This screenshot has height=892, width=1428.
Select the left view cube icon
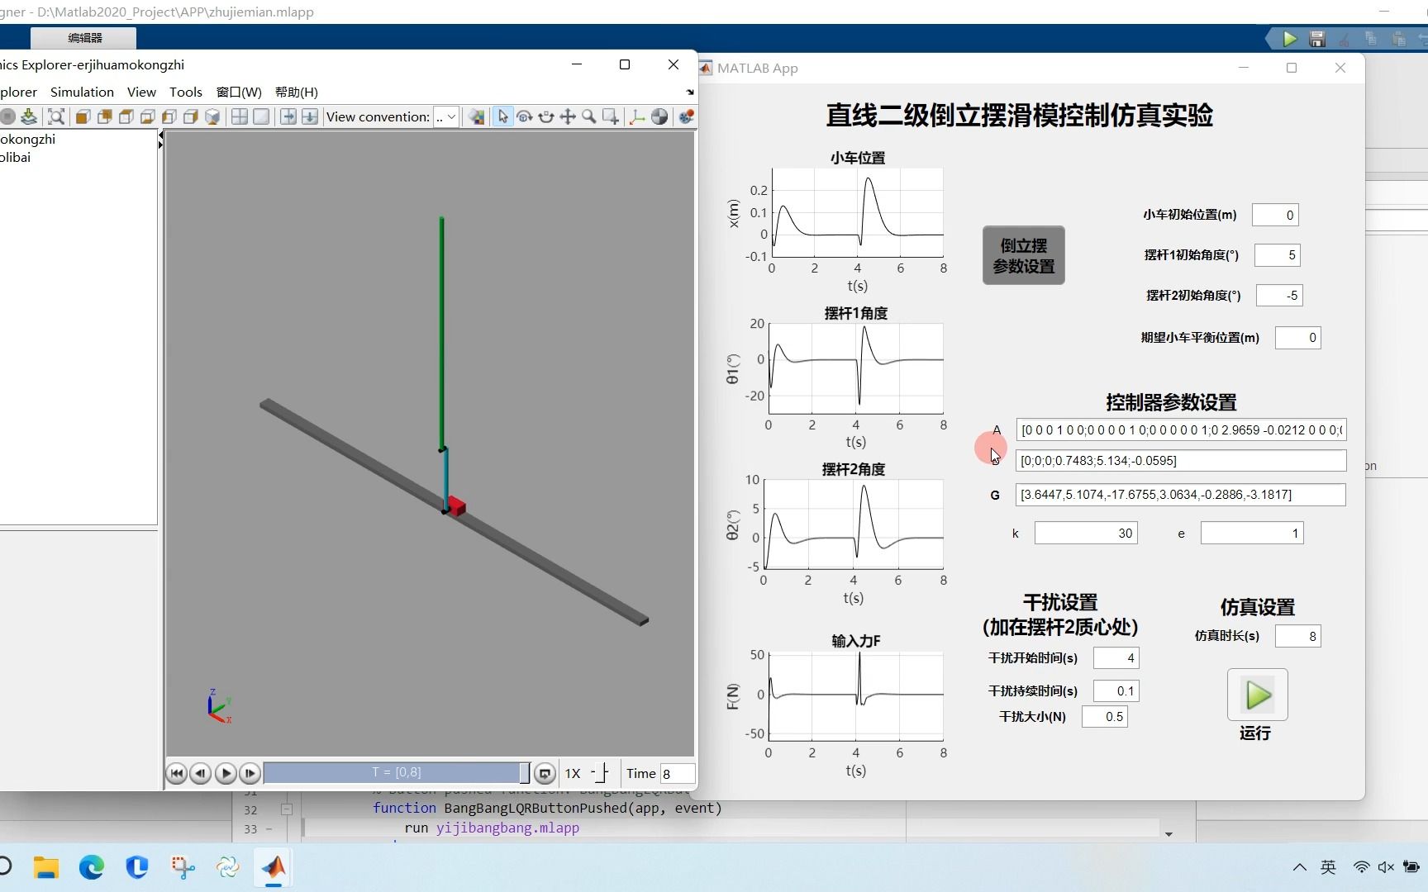pos(169,116)
